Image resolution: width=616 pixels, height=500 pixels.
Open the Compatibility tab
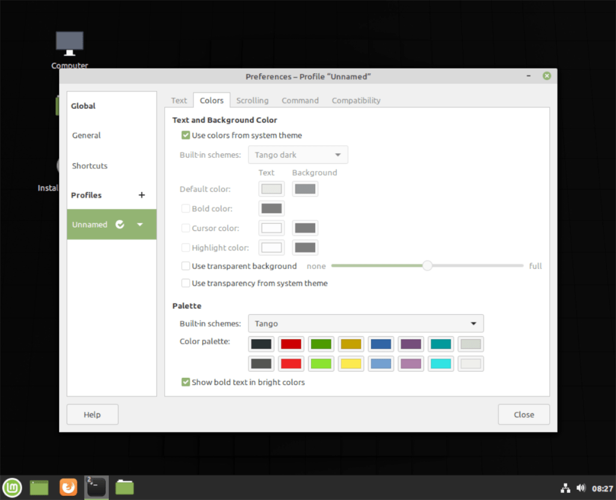coord(356,100)
